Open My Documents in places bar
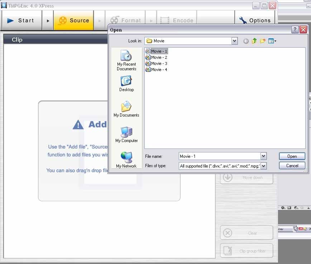311x264 pixels. coord(126,109)
